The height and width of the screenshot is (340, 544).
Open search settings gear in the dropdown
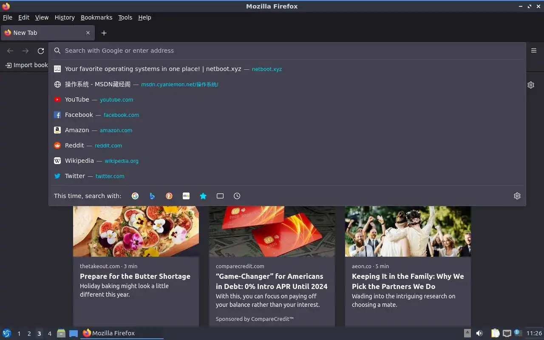click(x=517, y=196)
